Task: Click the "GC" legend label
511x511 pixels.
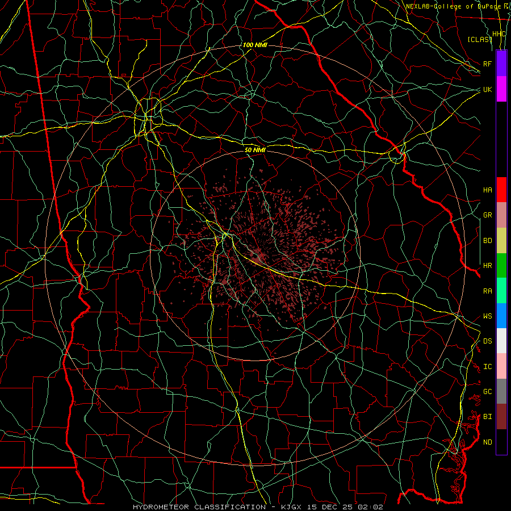Action: click(487, 392)
